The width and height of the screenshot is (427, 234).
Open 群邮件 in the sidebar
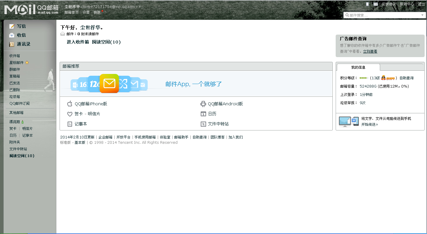(15, 70)
